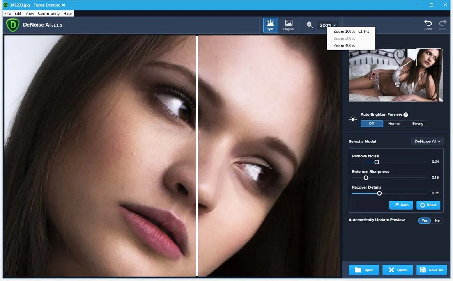Choose Zoom 100% from the zoom list
The height and width of the screenshot is (281, 453).
pos(344,32)
